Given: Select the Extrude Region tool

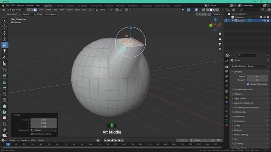Looking at the screenshot, I should [5, 76].
